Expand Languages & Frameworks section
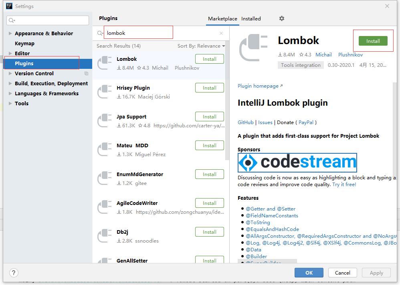The height and width of the screenshot is (285, 400). point(10,93)
